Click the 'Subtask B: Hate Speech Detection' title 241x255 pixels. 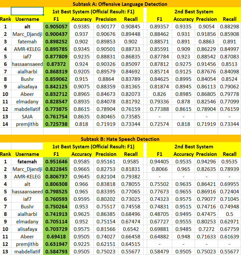pos(120,139)
